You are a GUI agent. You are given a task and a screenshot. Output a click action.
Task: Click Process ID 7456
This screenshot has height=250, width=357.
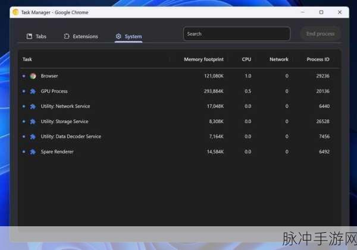click(x=324, y=137)
